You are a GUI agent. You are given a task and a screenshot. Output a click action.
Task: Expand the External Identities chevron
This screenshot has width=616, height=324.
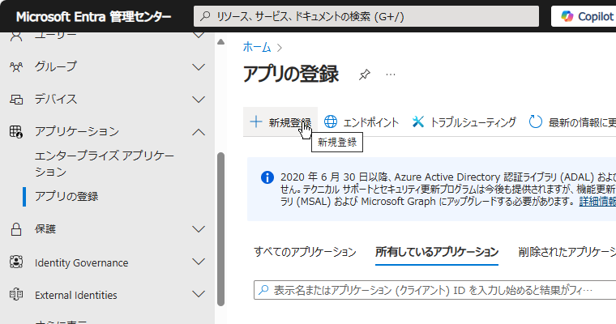pos(199,294)
